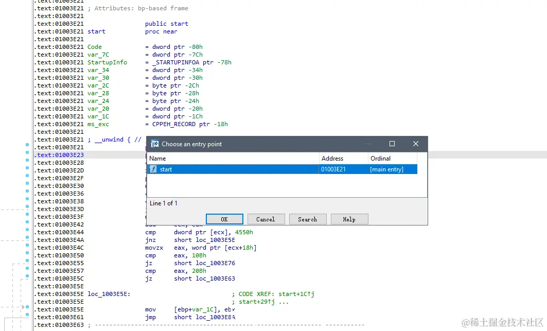Sort by the Address column header

coord(343,159)
